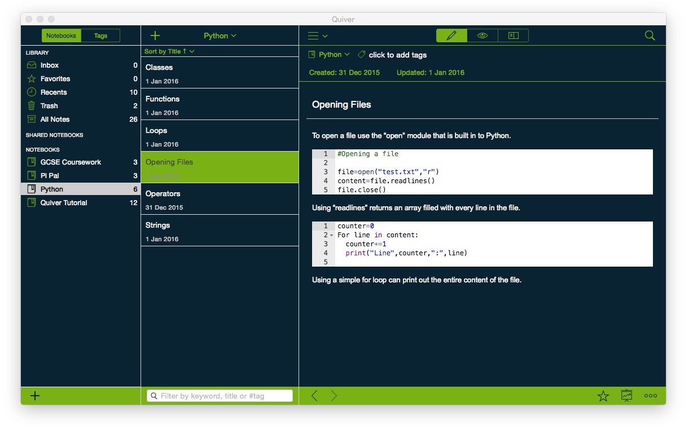Click the text 'Updated: 1 Jan 2016'
This screenshot has height=425, width=693.
coord(431,73)
